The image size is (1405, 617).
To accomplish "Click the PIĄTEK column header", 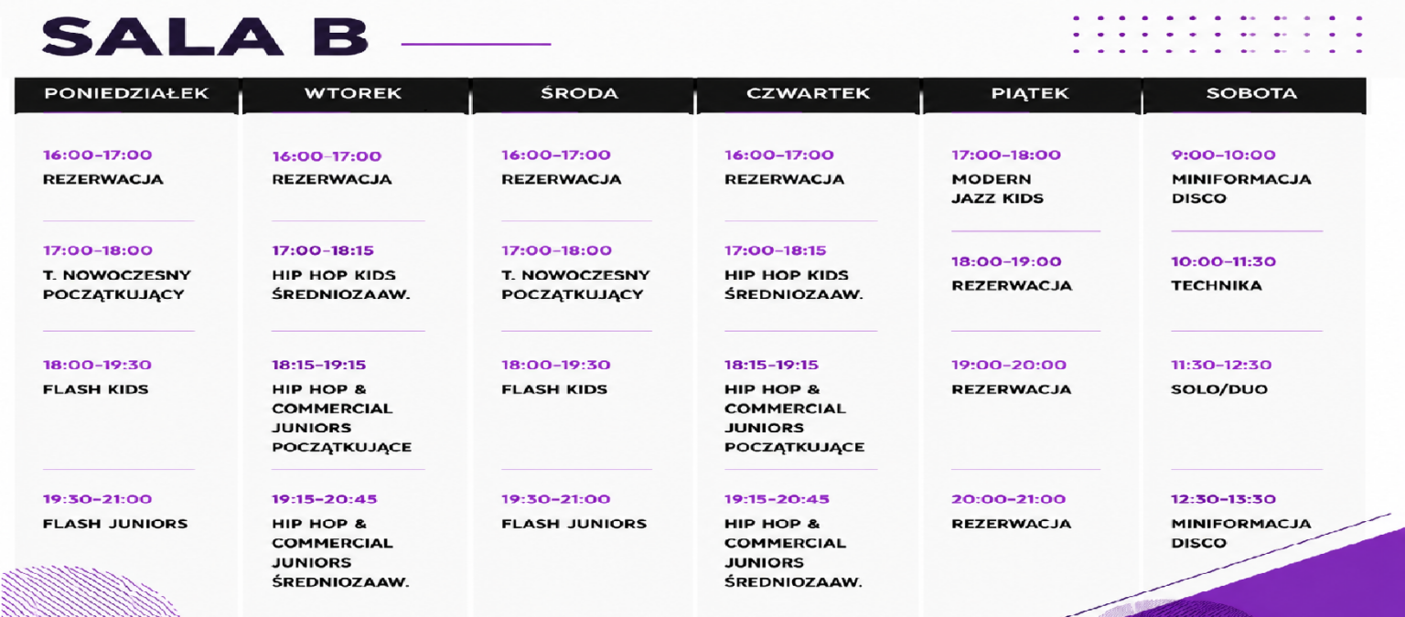I will pyautogui.click(x=1031, y=94).
